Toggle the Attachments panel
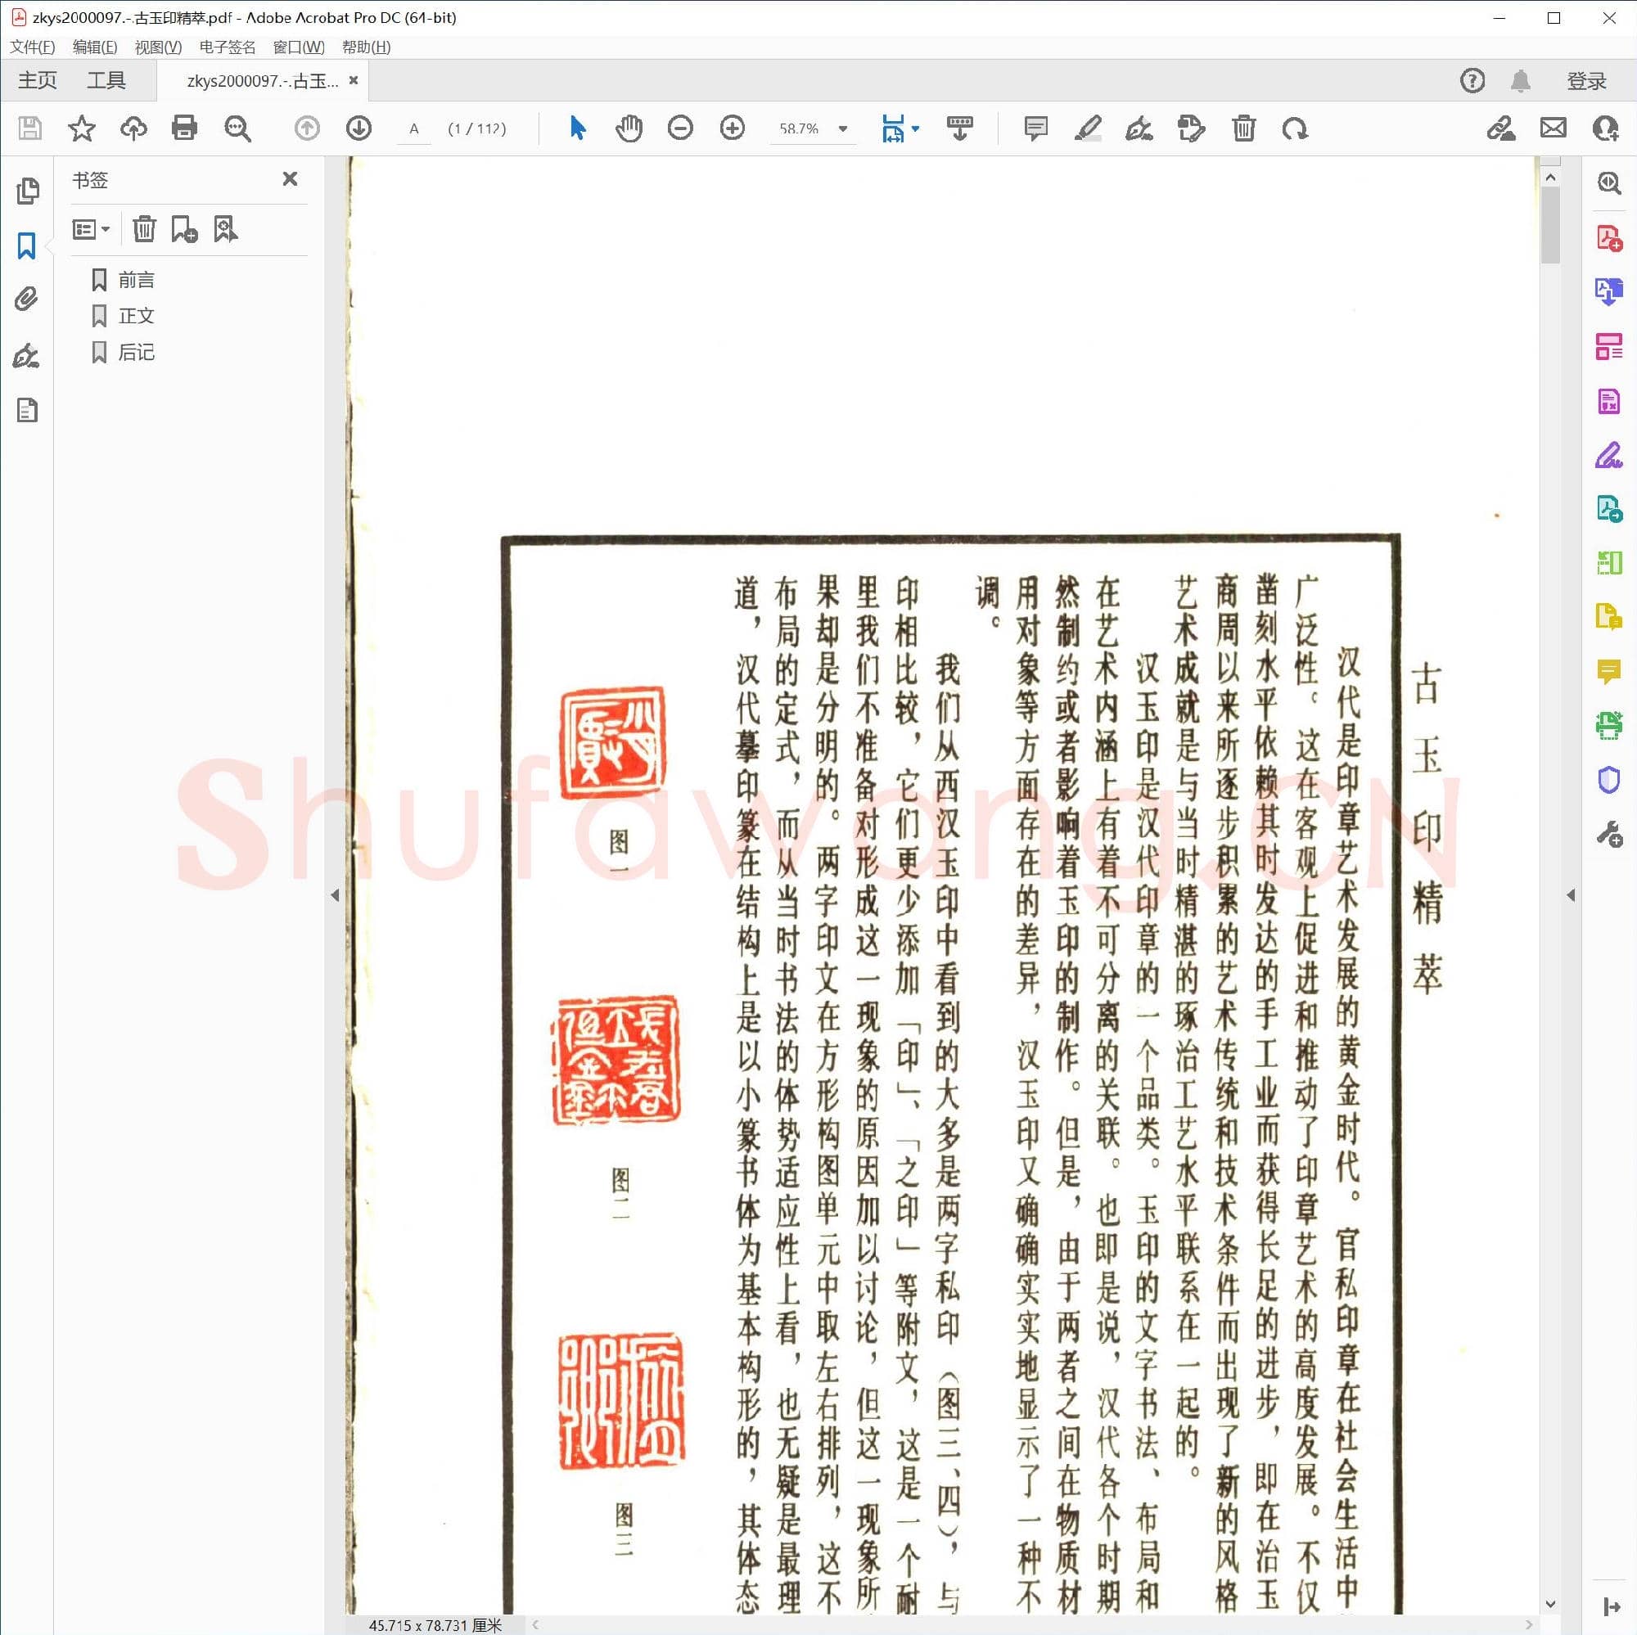Image resolution: width=1637 pixels, height=1635 pixels. coord(26,298)
